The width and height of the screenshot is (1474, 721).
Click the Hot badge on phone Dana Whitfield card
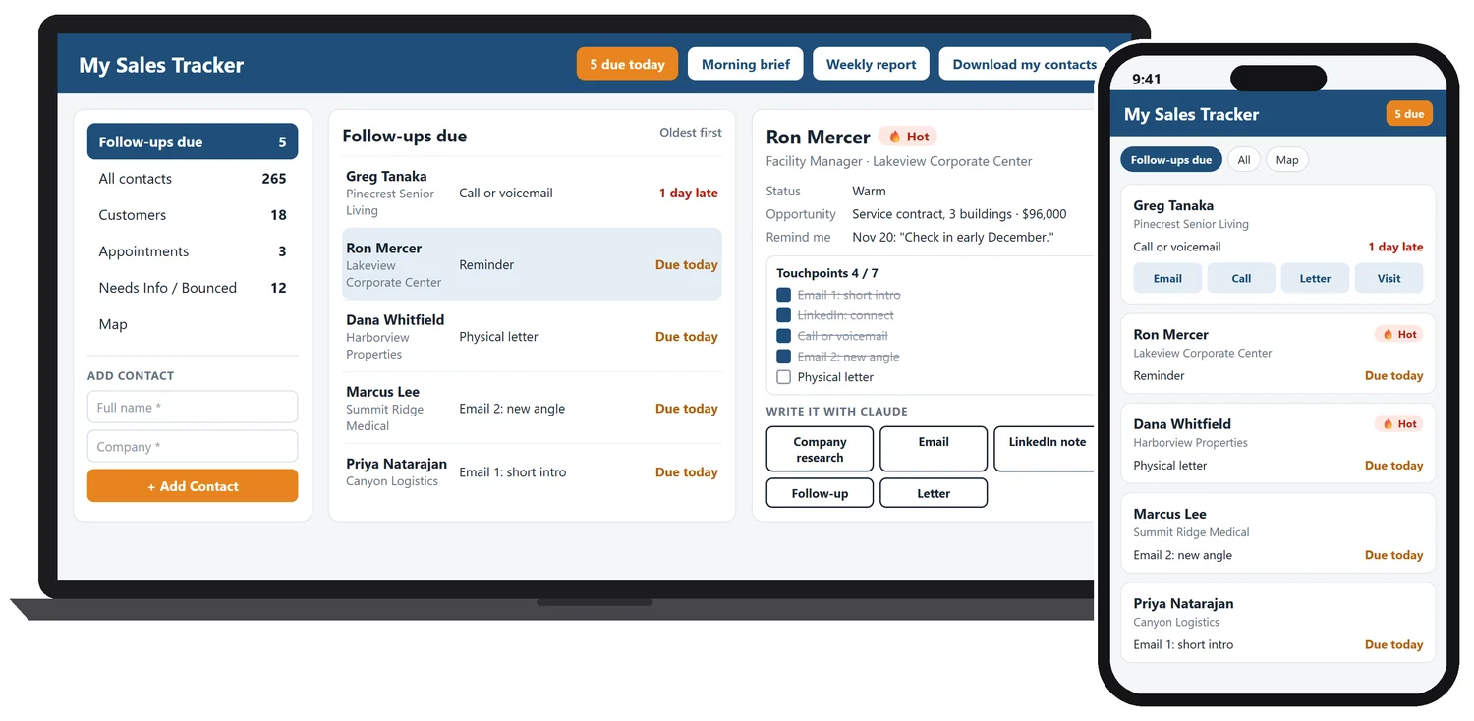tap(1399, 424)
